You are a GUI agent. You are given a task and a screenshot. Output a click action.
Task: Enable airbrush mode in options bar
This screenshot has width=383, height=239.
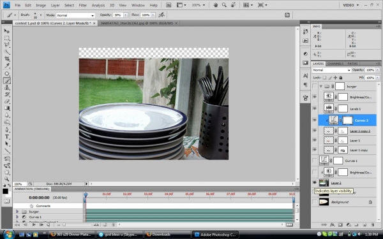(x=161, y=15)
